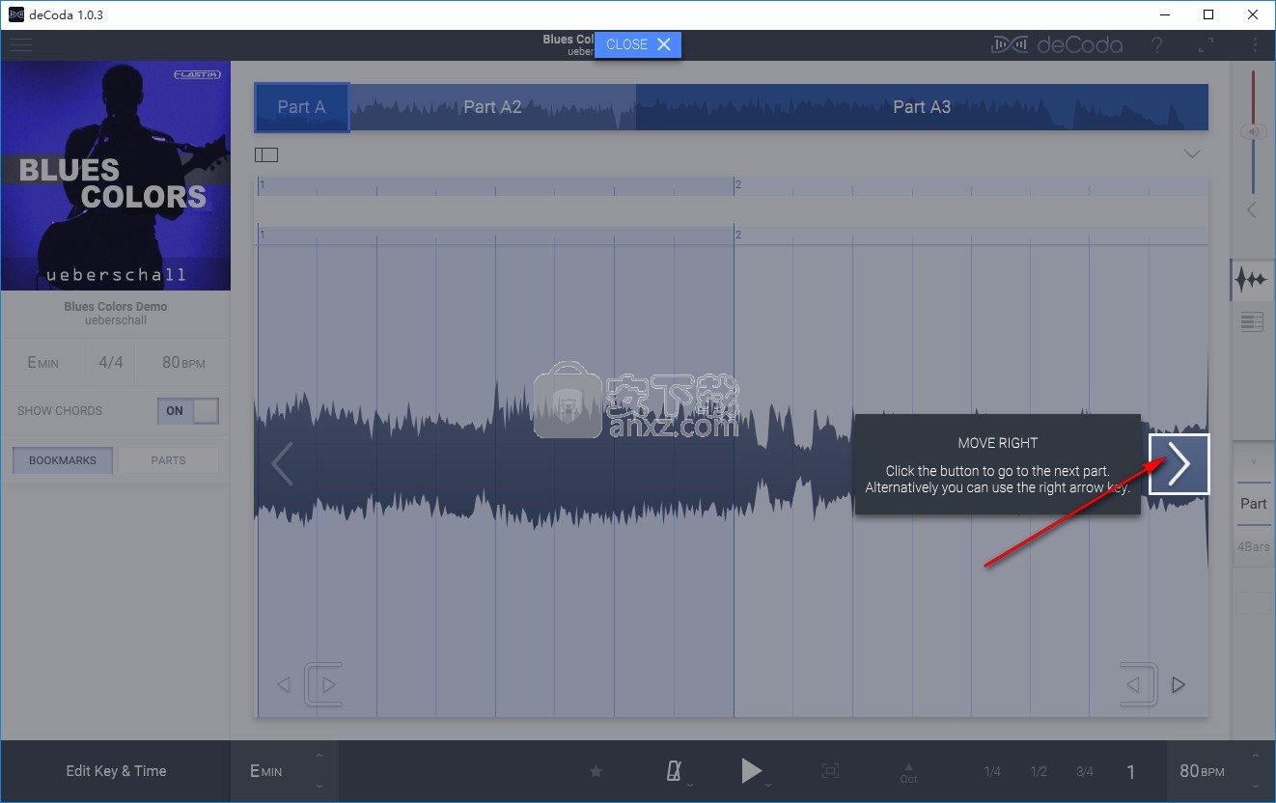Click the Edit Key & Time button
The width and height of the screenshot is (1276, 803).
coord(116,771)
